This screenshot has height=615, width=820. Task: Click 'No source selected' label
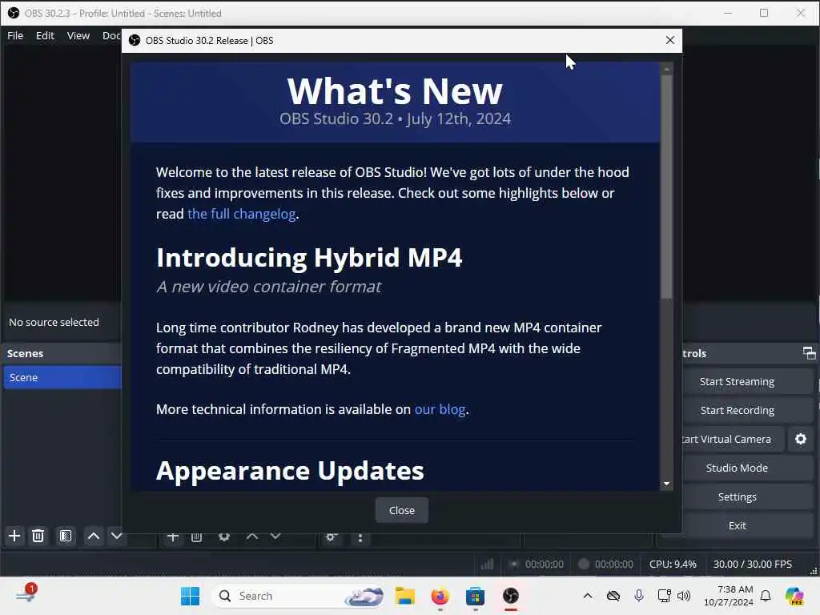tap(54, 322)
